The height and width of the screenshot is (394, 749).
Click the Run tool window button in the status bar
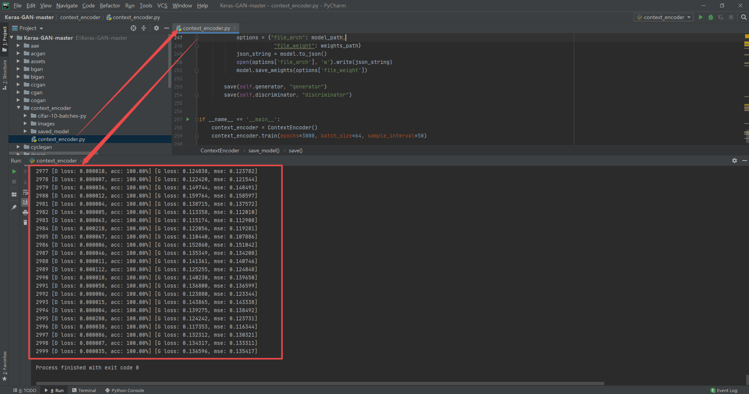point(54,390)
